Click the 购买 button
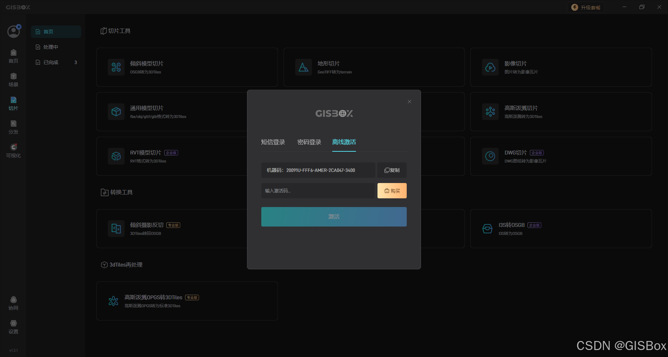This screenshot has width=668, height=357. click(392, 191)
